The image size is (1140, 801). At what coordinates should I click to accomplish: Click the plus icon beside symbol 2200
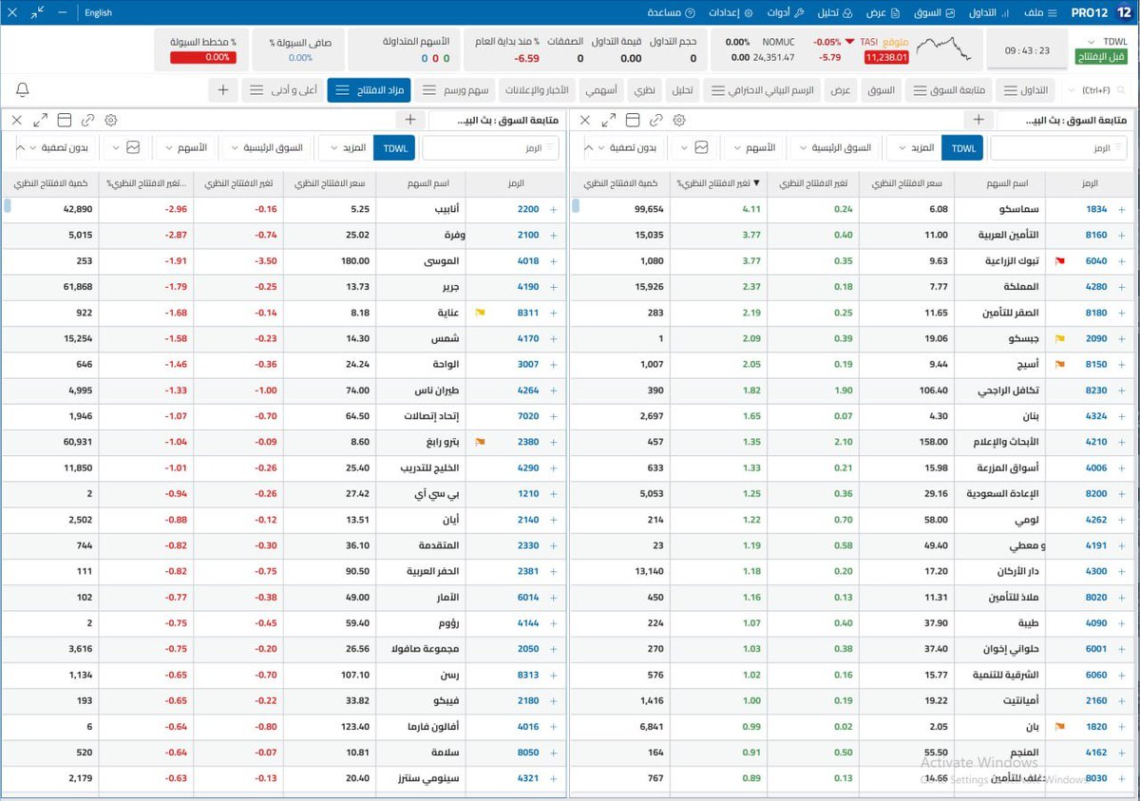(x=554, y=209)
